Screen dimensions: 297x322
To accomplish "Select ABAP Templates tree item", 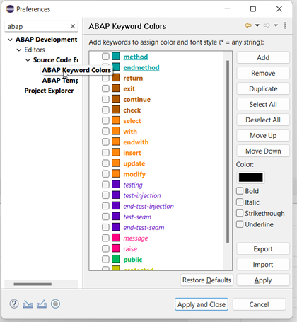I will tap(60, 81).
